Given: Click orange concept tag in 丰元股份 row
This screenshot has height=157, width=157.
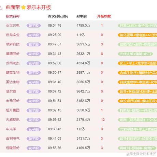Looking at the screenshot, I should click(138, 101).
